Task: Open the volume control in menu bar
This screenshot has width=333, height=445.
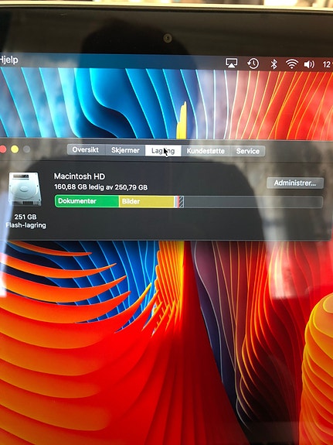Action: click(x=309, y=65)
